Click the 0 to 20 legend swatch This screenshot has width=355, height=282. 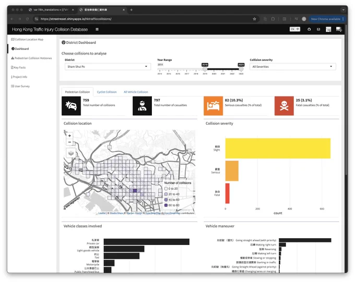pos(165,189)
